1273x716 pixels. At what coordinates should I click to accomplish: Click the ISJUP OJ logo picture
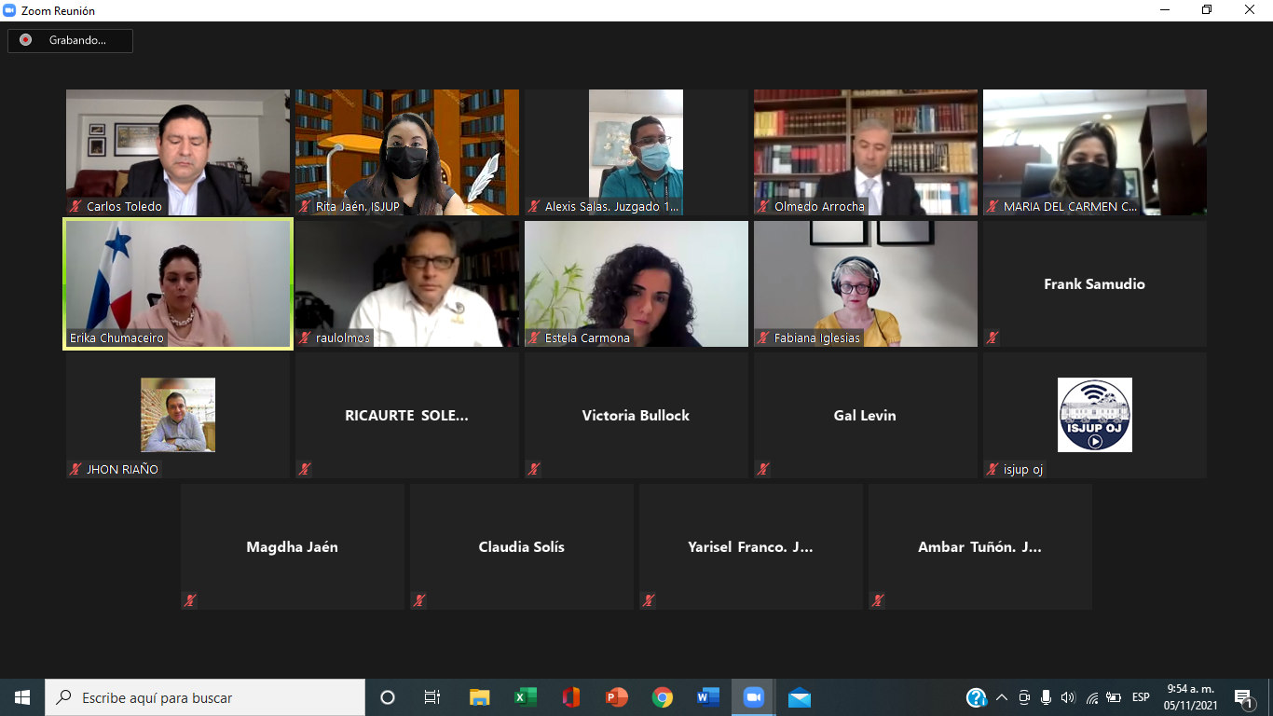1095,415
